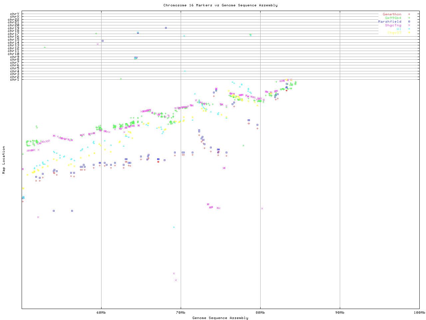426x320 pixels.
Task: Click the chrY y-axis label
Action: pos(15,14)
